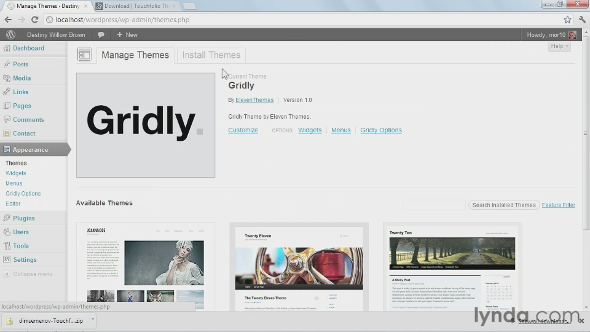Click the browser forward arrow
The image size is (590, 332).
point(21,20)
